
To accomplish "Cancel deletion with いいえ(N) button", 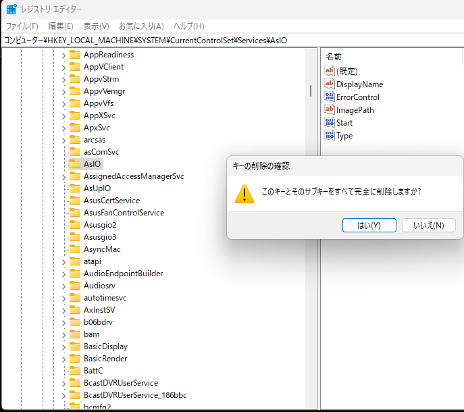I will pyautogui.click(x=428, y=226).
